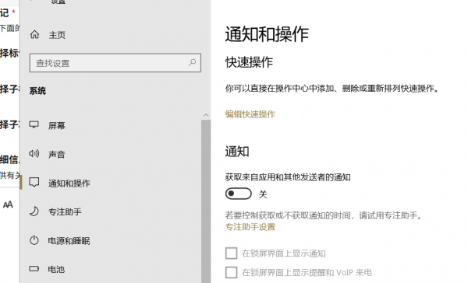Image resolution: width=468 pixels, height=283 pixels.
Task: Click the 编辑快速操作 link
Action: [x=250, y=114]
